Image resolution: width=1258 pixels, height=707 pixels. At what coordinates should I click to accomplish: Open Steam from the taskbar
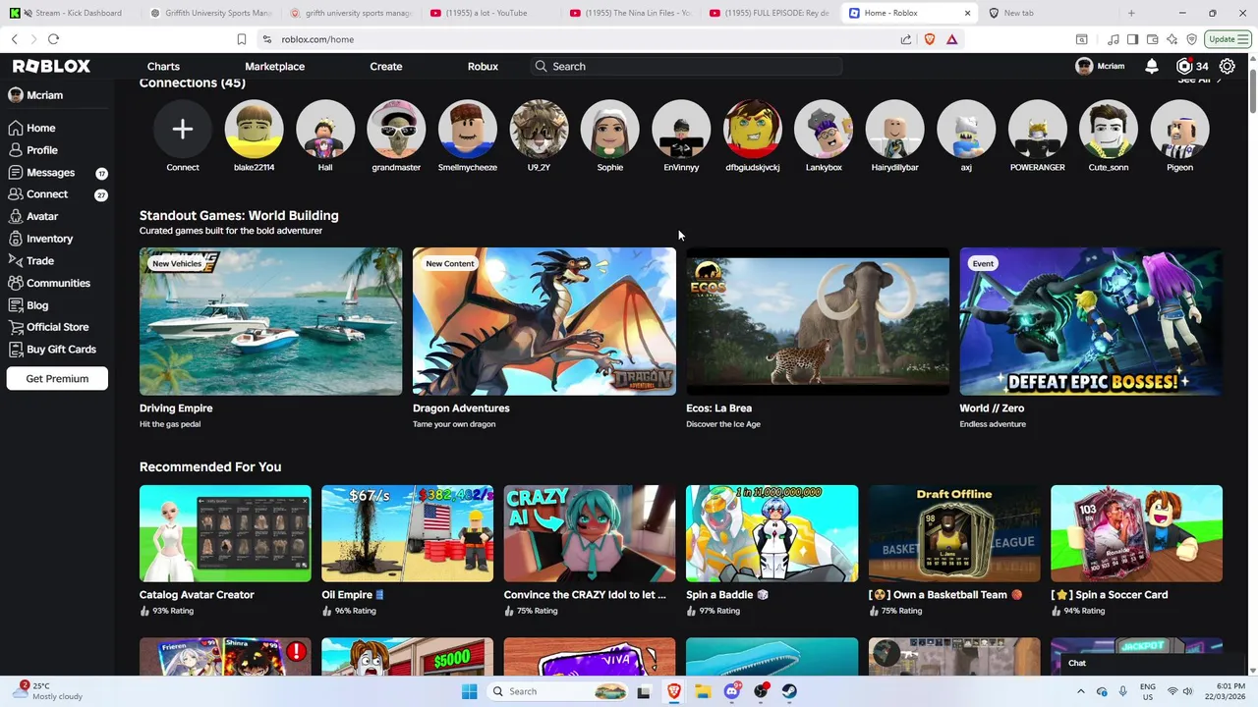coord(790,691)
